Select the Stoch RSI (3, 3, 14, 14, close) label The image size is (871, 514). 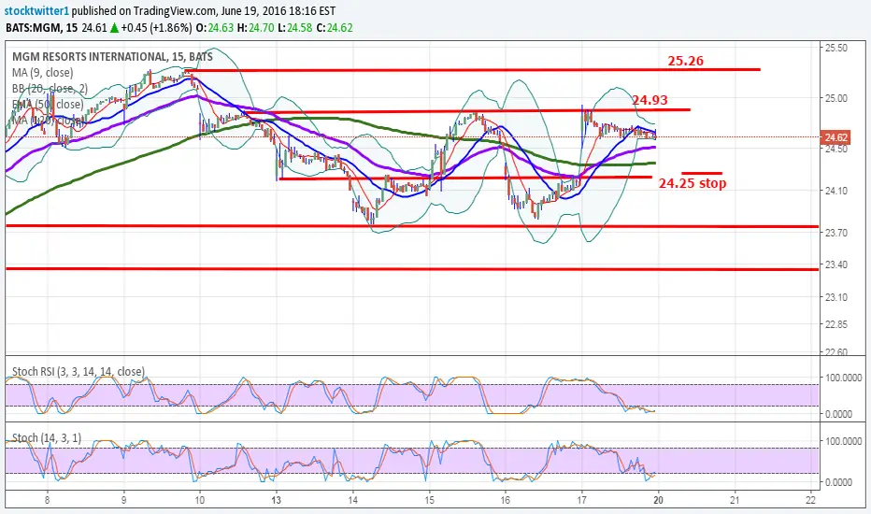pos(79,371)
